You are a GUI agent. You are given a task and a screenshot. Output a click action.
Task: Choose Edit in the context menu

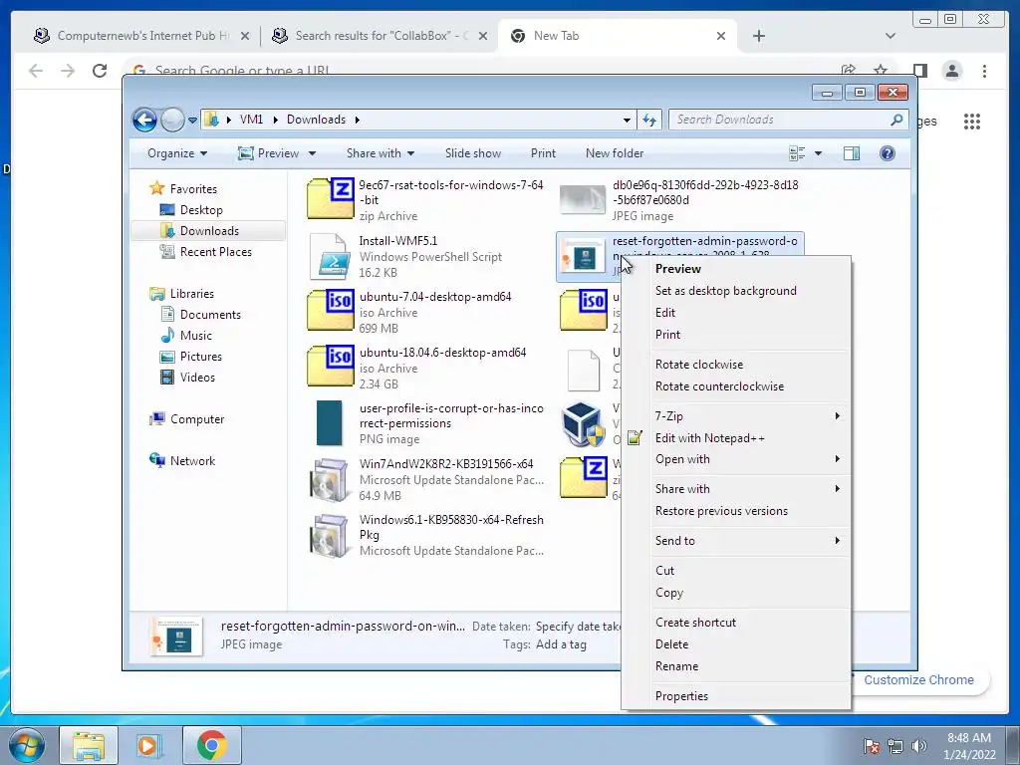tap(664, 313)
